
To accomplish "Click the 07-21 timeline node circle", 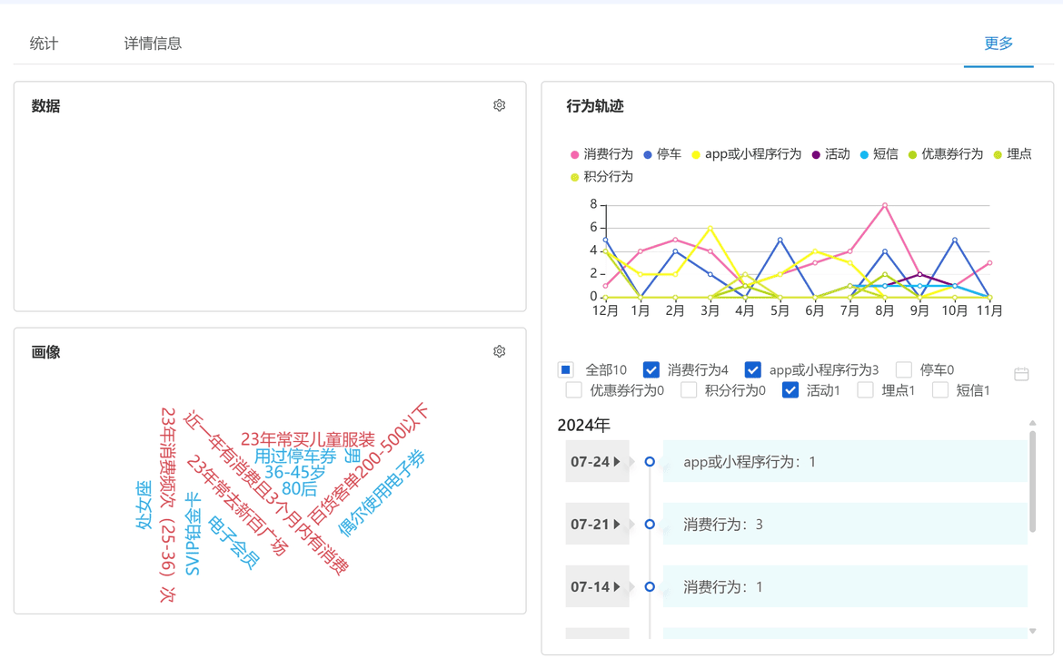I will 650,524.
